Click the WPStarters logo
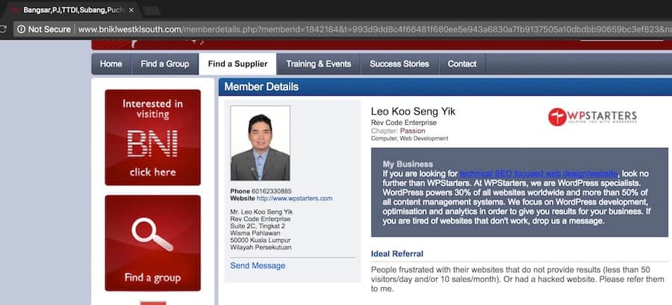 coord(592,117)
